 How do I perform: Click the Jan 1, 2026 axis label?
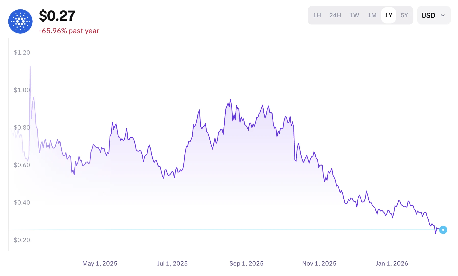pyautogui.click(x=392, y=264)
